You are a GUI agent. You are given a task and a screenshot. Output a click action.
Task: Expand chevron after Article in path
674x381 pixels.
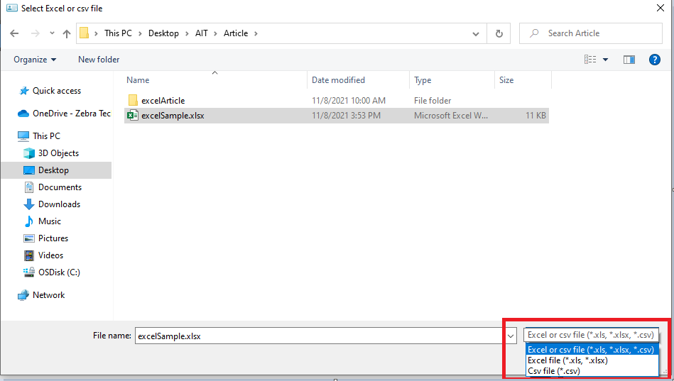256,33
